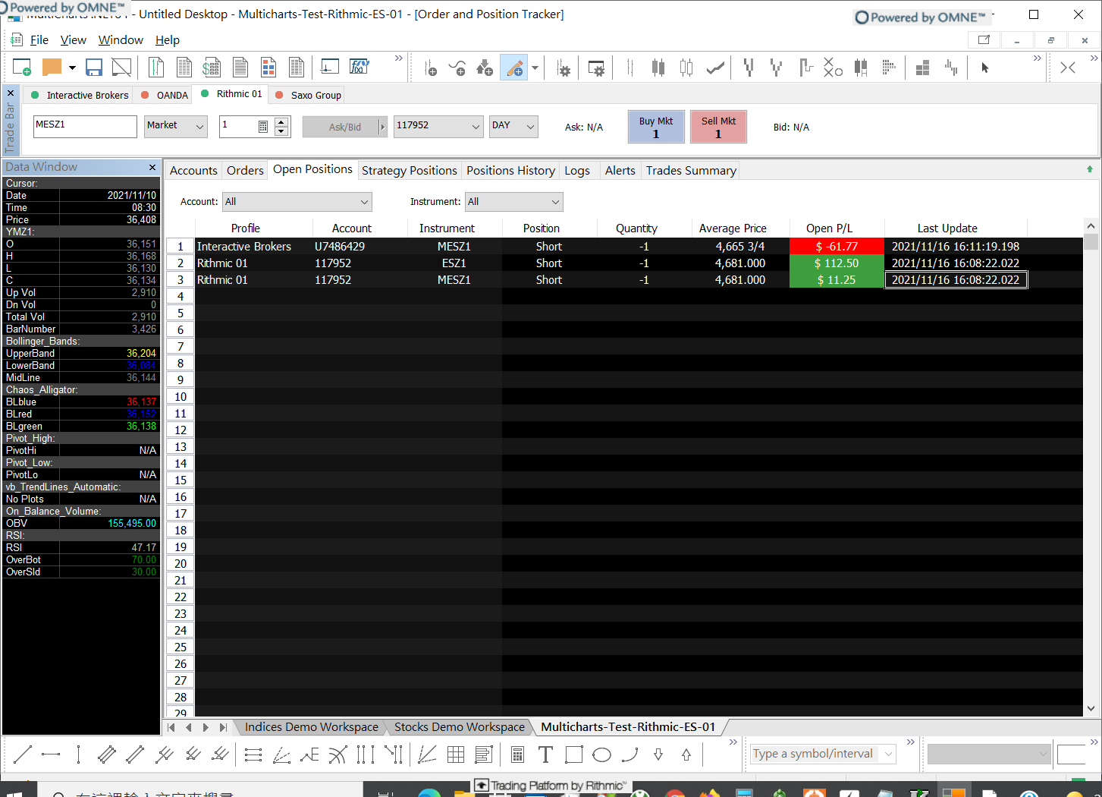The height and width of the screenshot is (797, 1102).
Task: Switch to Stocks Demo Workspace tab
Action: tap(459, 727)
